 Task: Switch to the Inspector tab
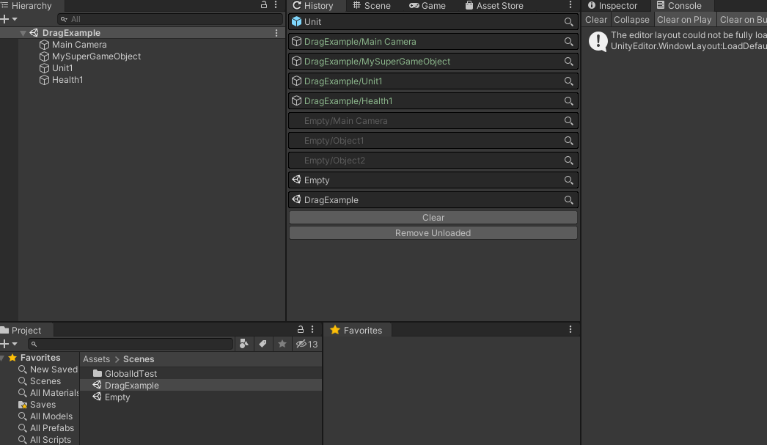point(612,6)
